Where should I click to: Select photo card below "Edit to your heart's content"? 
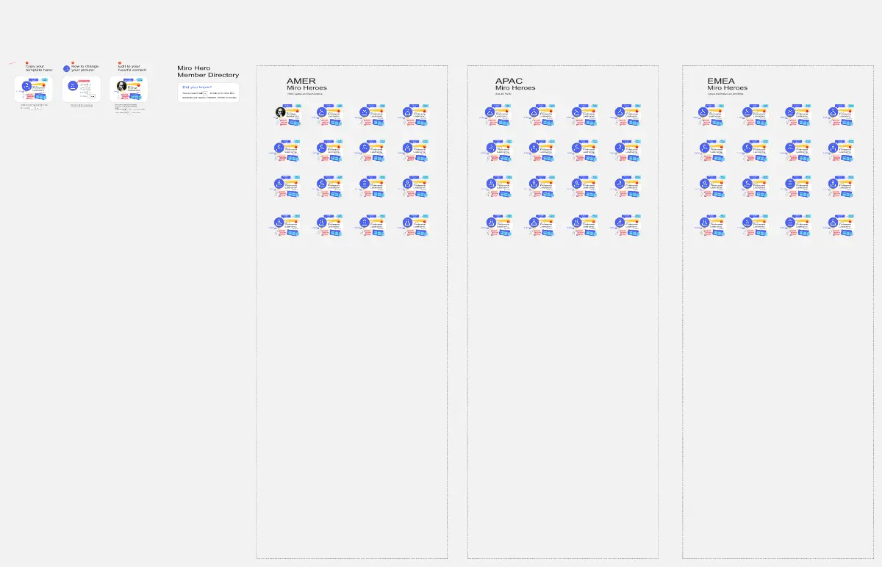click(129, 89)
